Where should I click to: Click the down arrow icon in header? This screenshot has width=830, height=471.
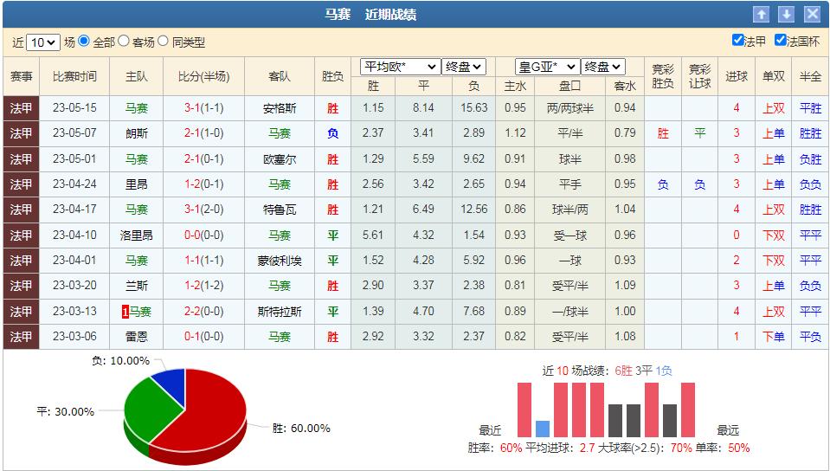click(786, 15)
